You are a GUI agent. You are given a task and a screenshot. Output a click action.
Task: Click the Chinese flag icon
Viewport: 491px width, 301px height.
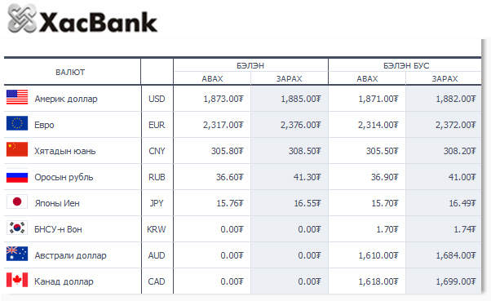17,149
